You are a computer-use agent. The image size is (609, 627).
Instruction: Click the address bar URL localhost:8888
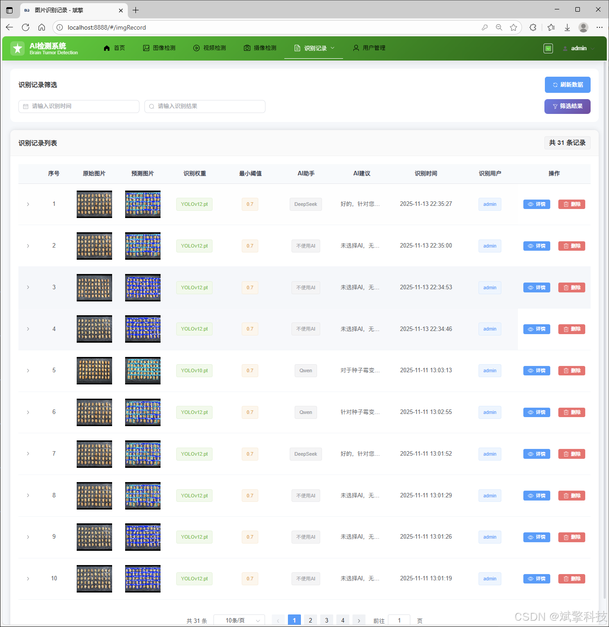(107, 27)
